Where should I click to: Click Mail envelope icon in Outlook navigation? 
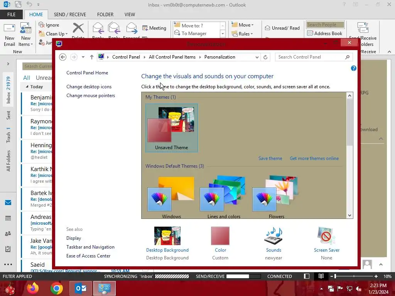(8, 202)
